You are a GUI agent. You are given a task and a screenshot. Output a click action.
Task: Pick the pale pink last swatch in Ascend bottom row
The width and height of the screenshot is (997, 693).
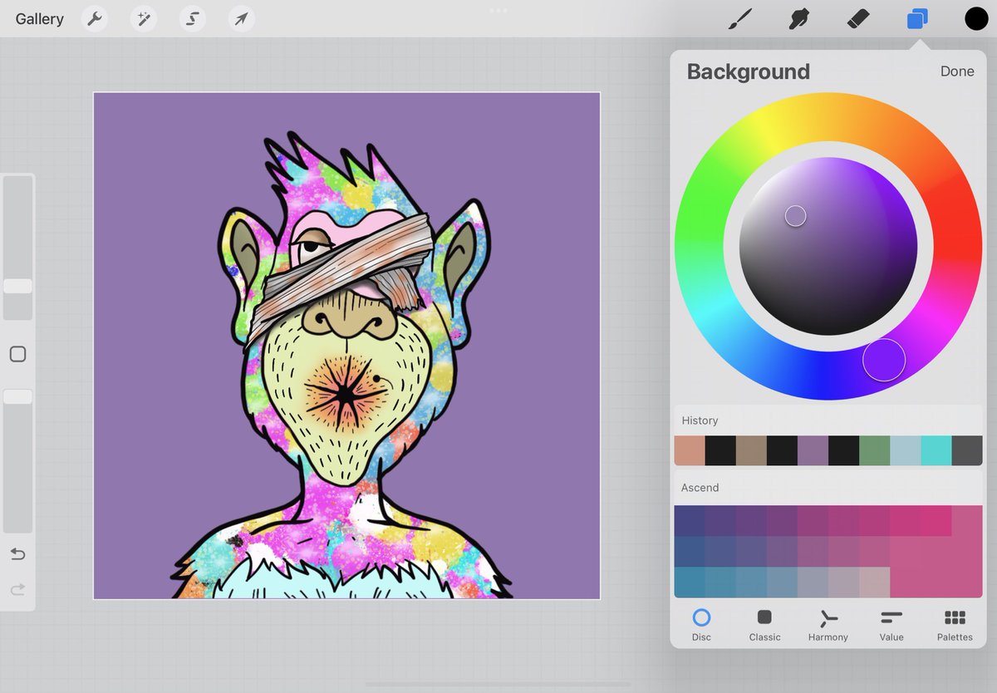[874, 582]
